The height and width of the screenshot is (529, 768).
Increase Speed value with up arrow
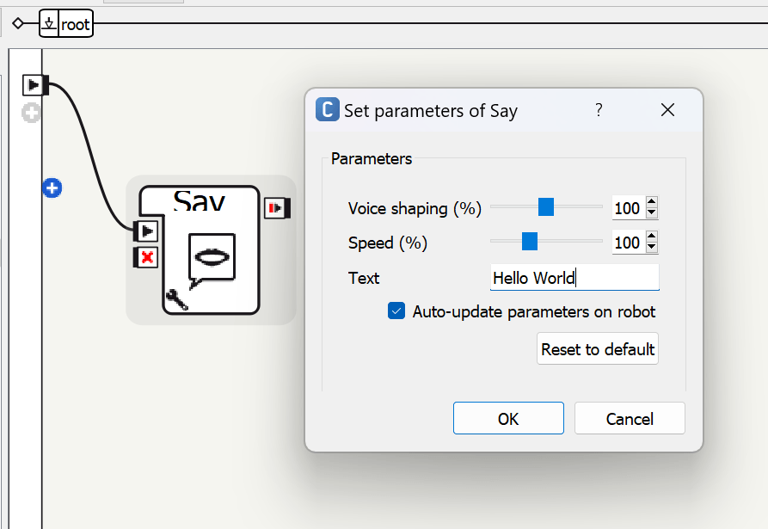click(x=651, y=237)
